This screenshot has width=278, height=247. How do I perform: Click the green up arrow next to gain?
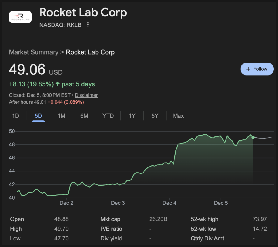(x=58, y=84)
